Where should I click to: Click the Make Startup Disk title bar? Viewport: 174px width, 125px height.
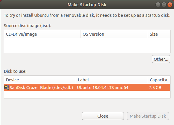click(x=87, y=5)
